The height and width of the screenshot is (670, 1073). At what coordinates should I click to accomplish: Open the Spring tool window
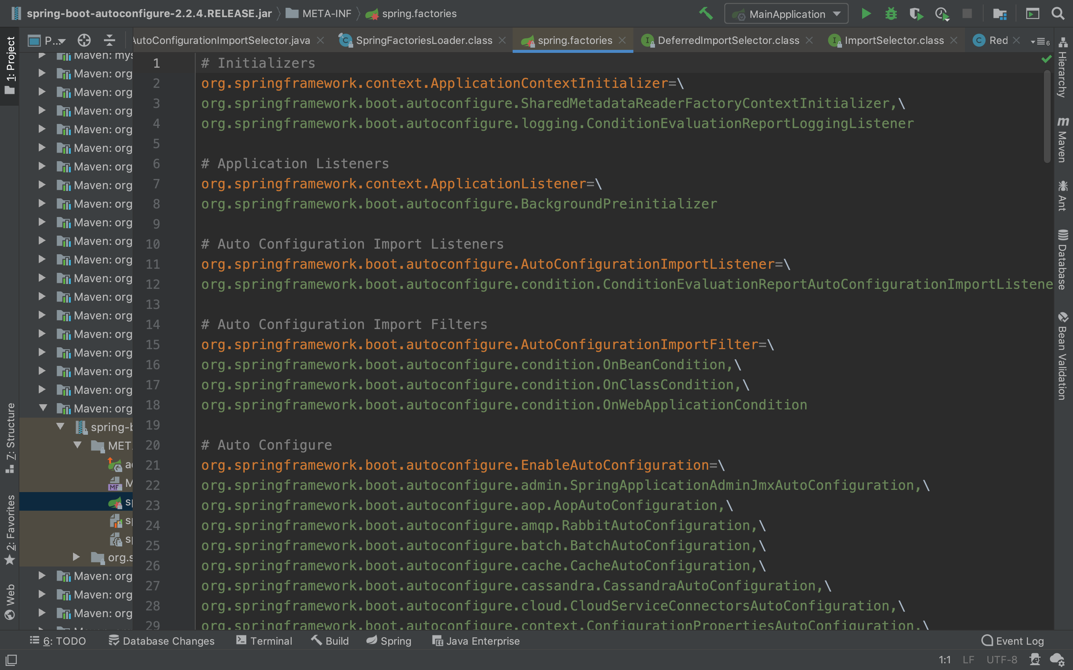389,641
